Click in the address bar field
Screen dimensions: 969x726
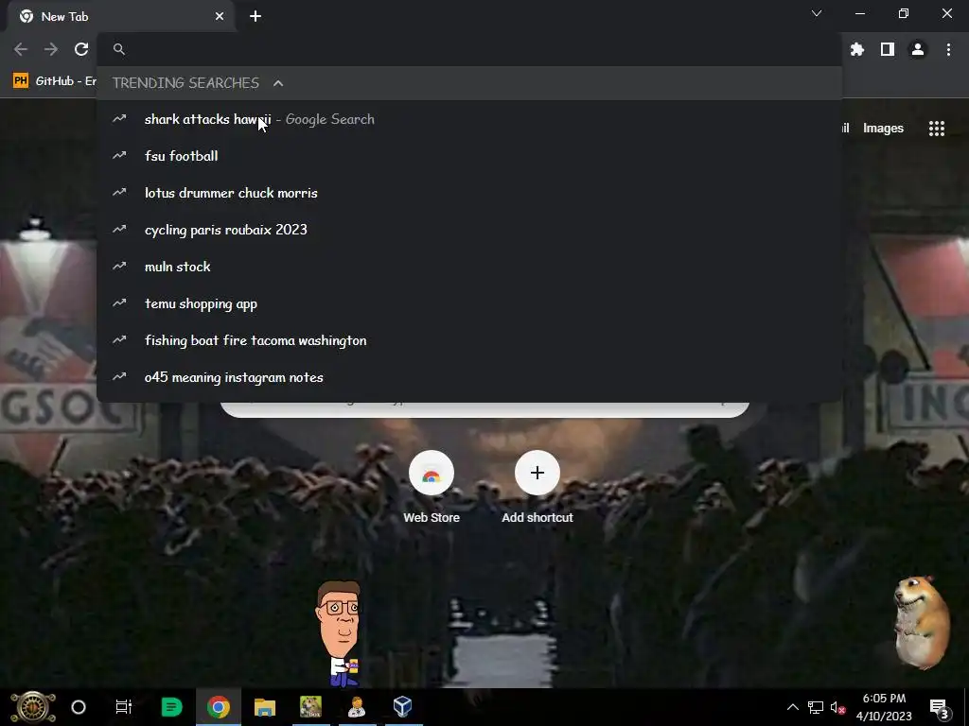469,49
